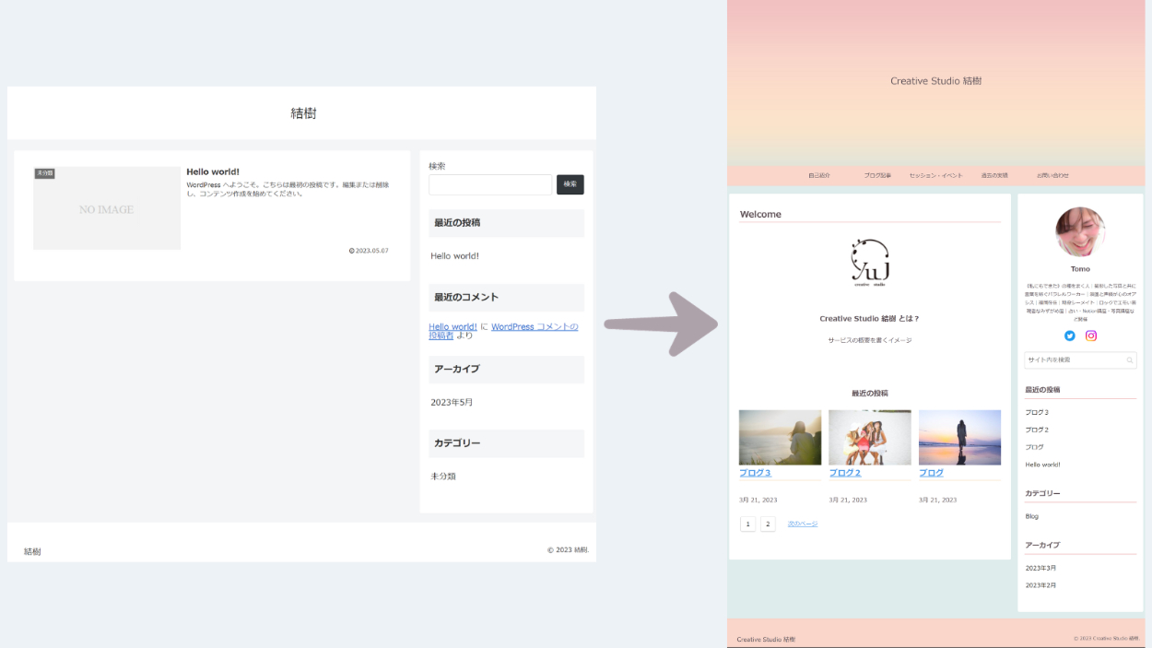1152x648 pixels.
Task: Open the お問い合わせ navigation item
Action: [1052, 175]
